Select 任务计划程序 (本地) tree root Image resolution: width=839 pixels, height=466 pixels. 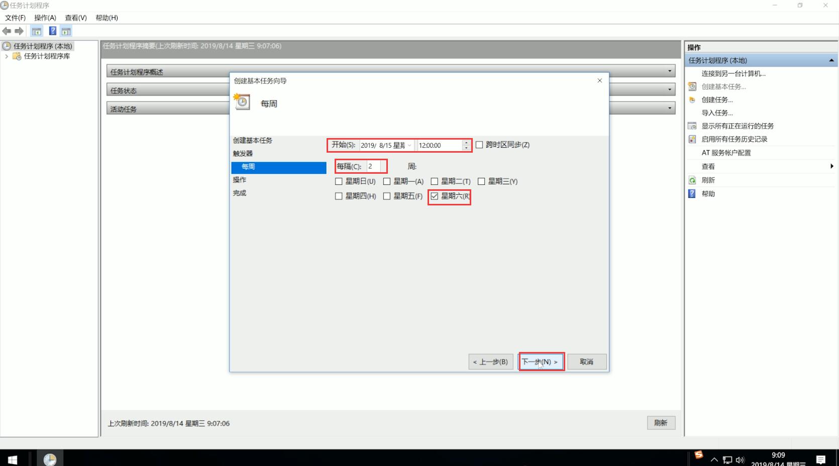click(x=43, y=46)
